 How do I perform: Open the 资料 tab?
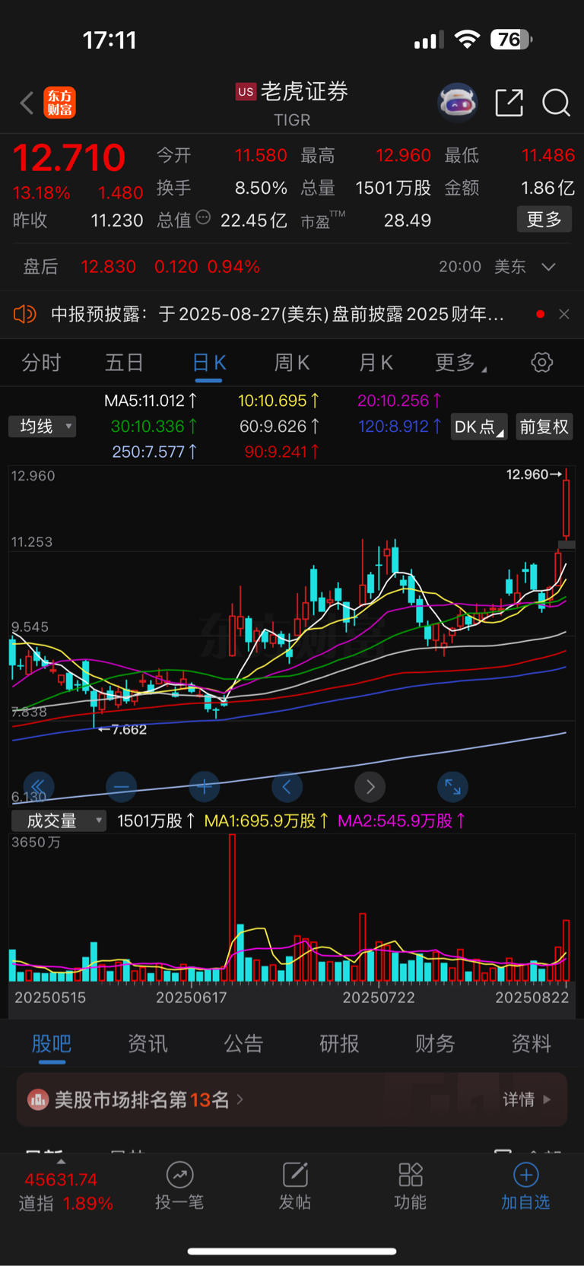(x=531, y=1044)
